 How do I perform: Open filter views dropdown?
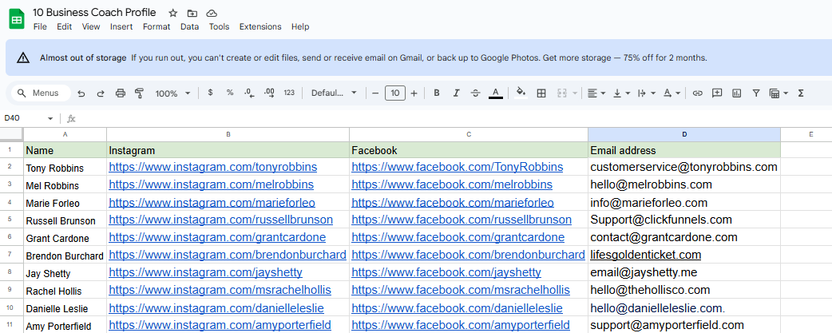coord(779,93)
